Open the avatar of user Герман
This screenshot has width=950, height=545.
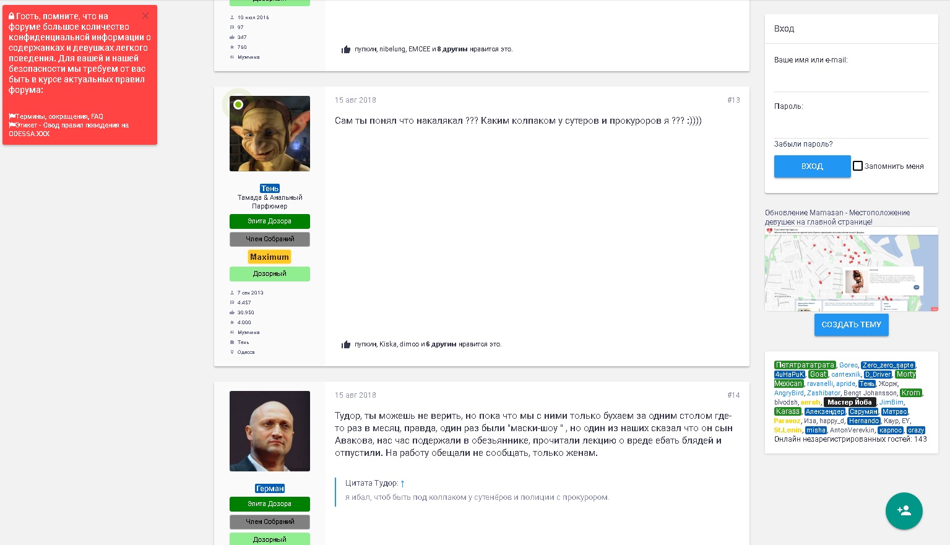[270, 431]
